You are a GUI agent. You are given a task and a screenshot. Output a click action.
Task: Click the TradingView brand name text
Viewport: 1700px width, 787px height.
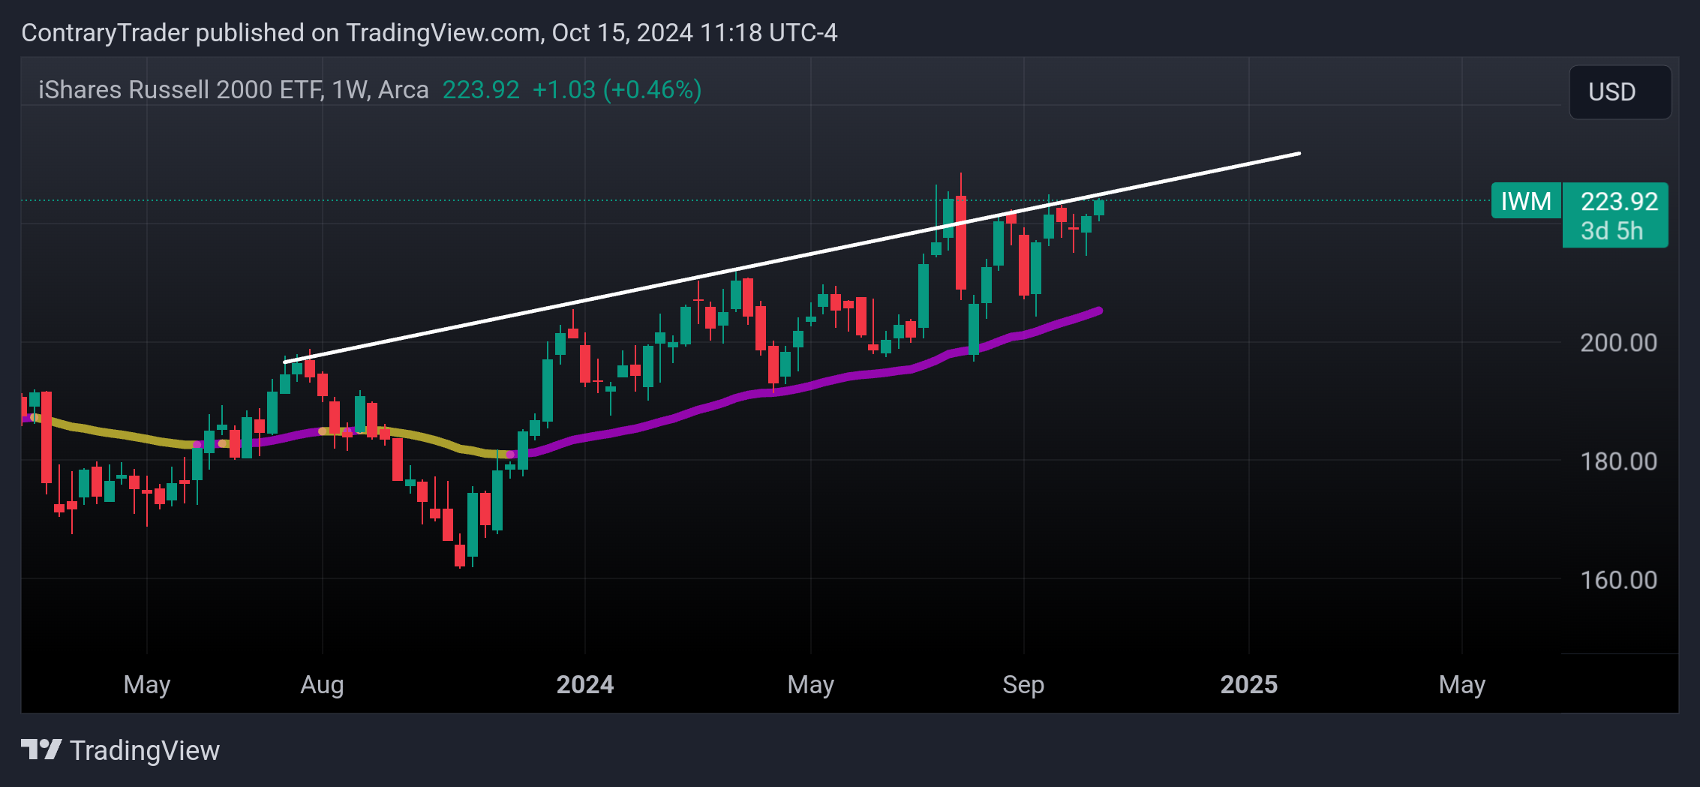pyautogui.click(x=145, y=750)
